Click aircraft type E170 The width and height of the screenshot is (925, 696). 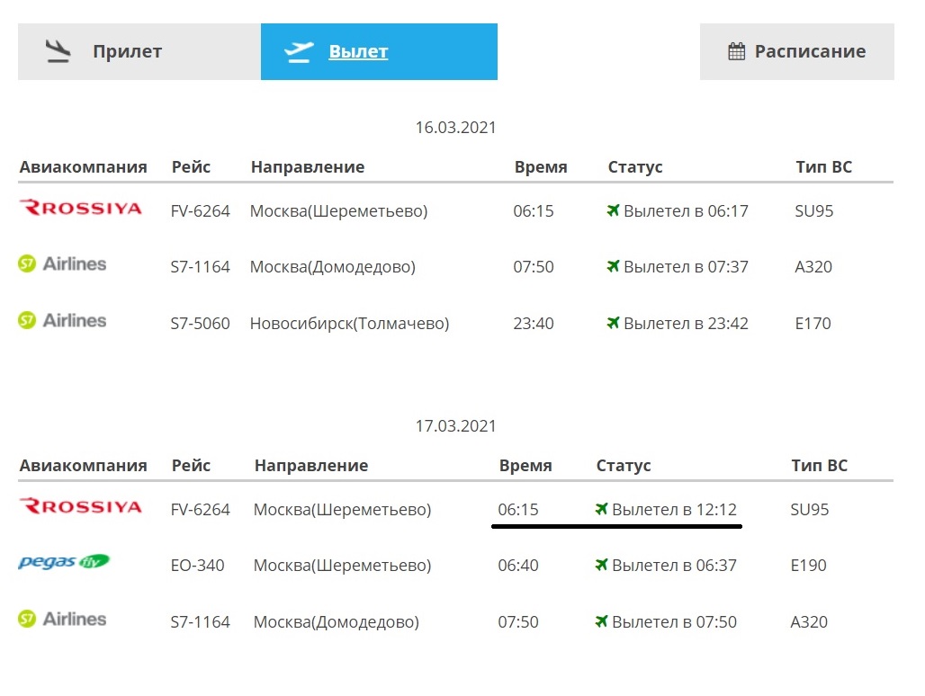tap(813, 324)
